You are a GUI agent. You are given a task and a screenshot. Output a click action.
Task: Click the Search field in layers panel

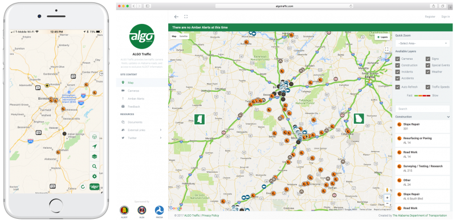(422, 109)
